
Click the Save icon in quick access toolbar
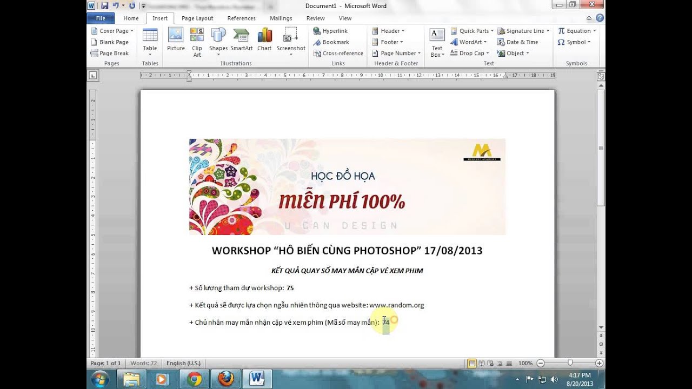[104, 5]
